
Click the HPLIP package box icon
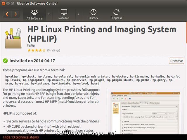coord(13,38)
